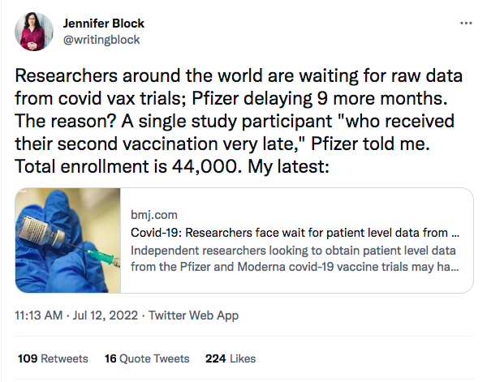Viewport: 487px width, 382px height.
Task: View the 109 Retweets list
Action: (x=53, y=358)
